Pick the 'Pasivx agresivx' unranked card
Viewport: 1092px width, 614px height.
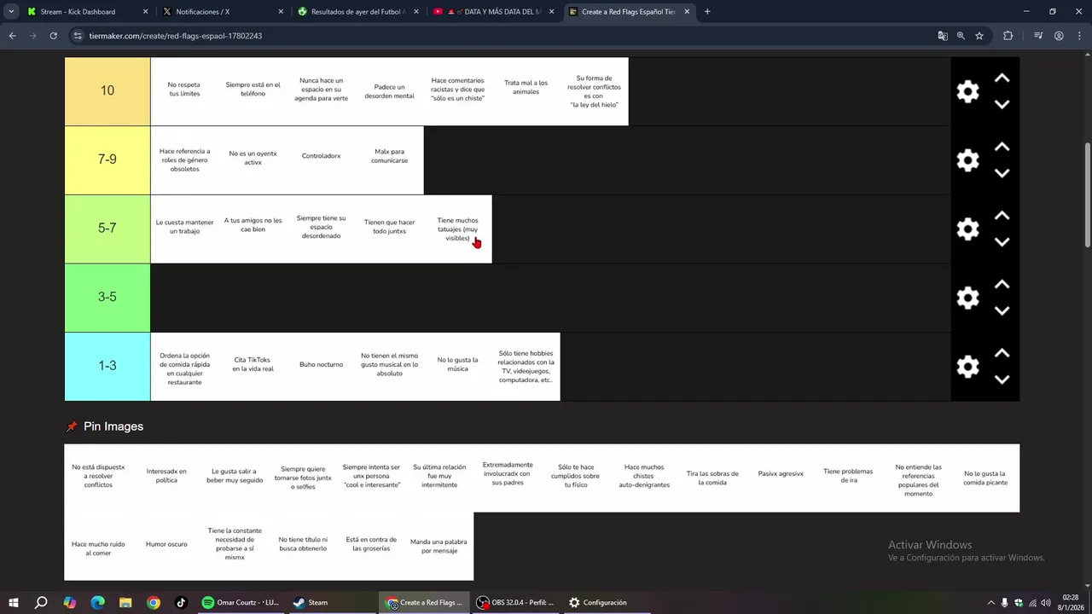[781, 478]
